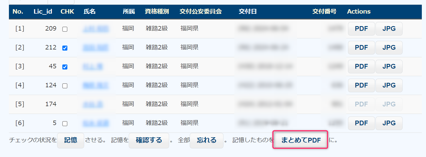The image size is (426, 157).
Task: Save row [6] as JPG
Action: 389,123
